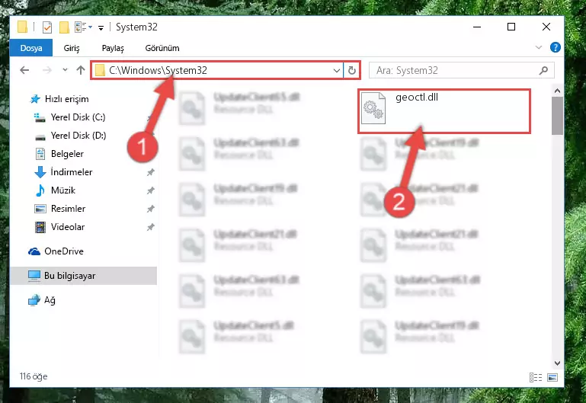The image size is (586, 403).
Task: Open Customize Quick Access Toolbar dropdown
Action: pyautogui.click(x=101, y=28)
